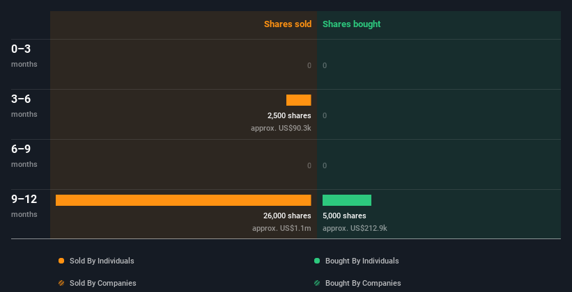Click the sold zero in 6–9 months row
The height and width of the screenshot is (292, 572).
click(x=309, y=165)
